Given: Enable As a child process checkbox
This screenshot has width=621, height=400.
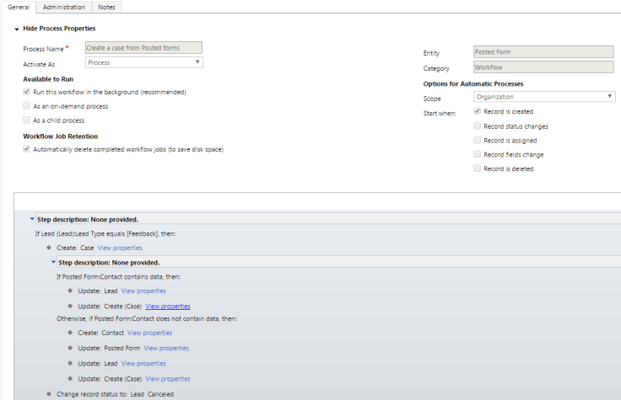Looking at the screenshot, I should point(27,120).
